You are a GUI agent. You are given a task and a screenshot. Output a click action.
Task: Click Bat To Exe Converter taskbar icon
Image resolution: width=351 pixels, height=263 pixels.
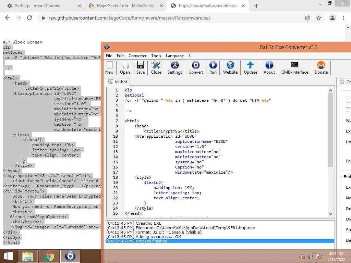pos(70,256)
